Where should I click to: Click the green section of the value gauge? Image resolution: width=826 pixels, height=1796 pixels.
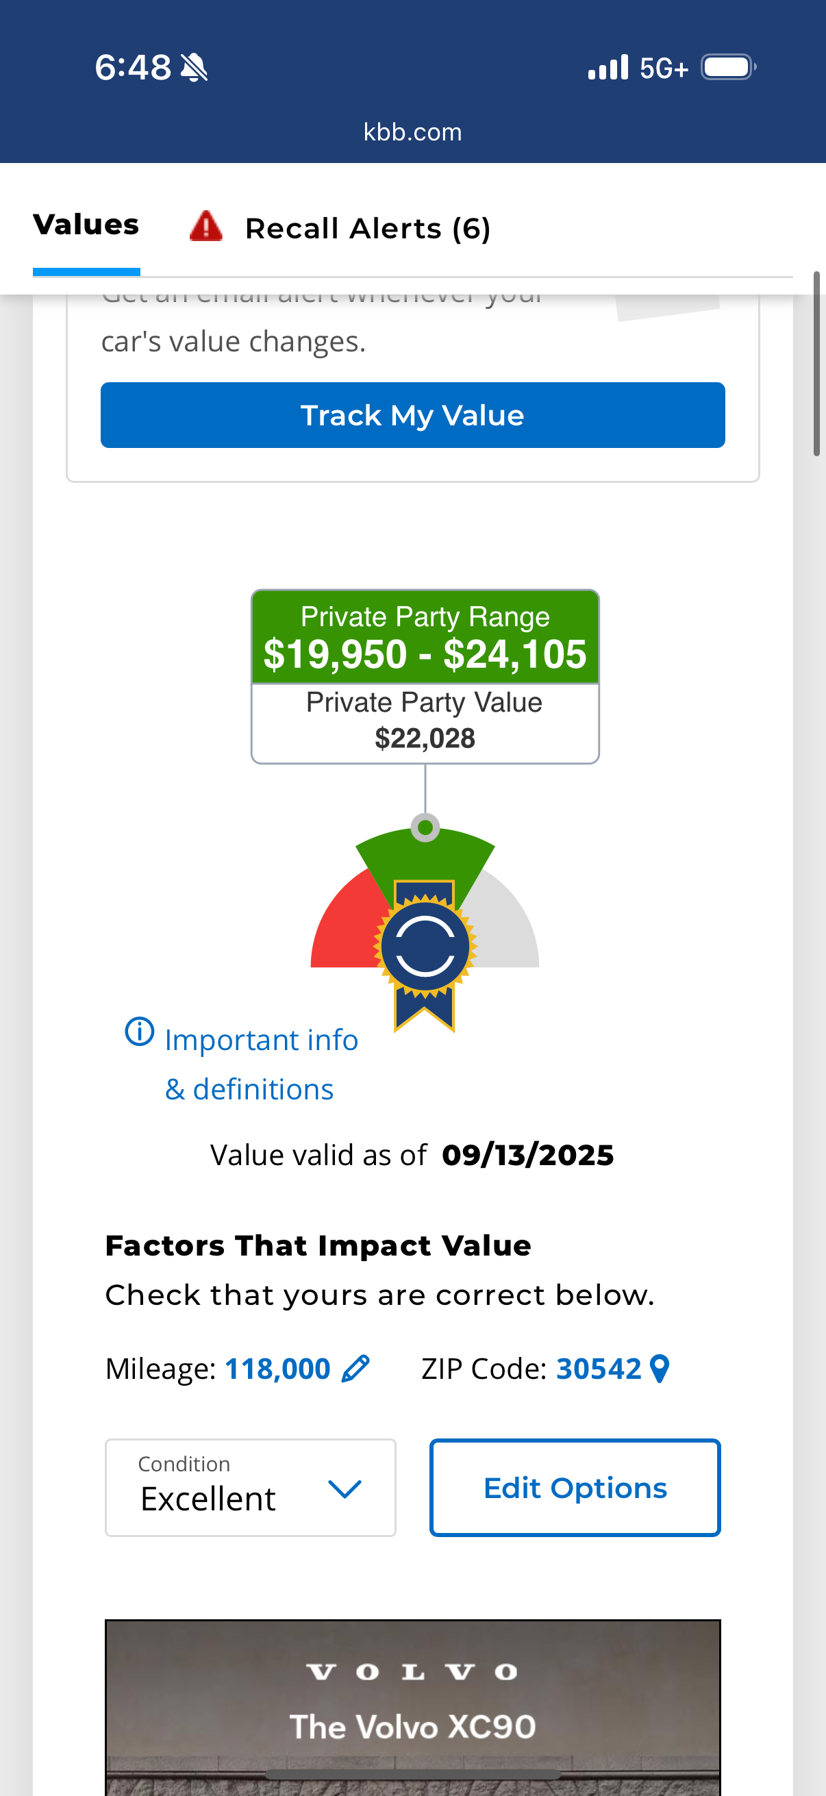[425, 854]
